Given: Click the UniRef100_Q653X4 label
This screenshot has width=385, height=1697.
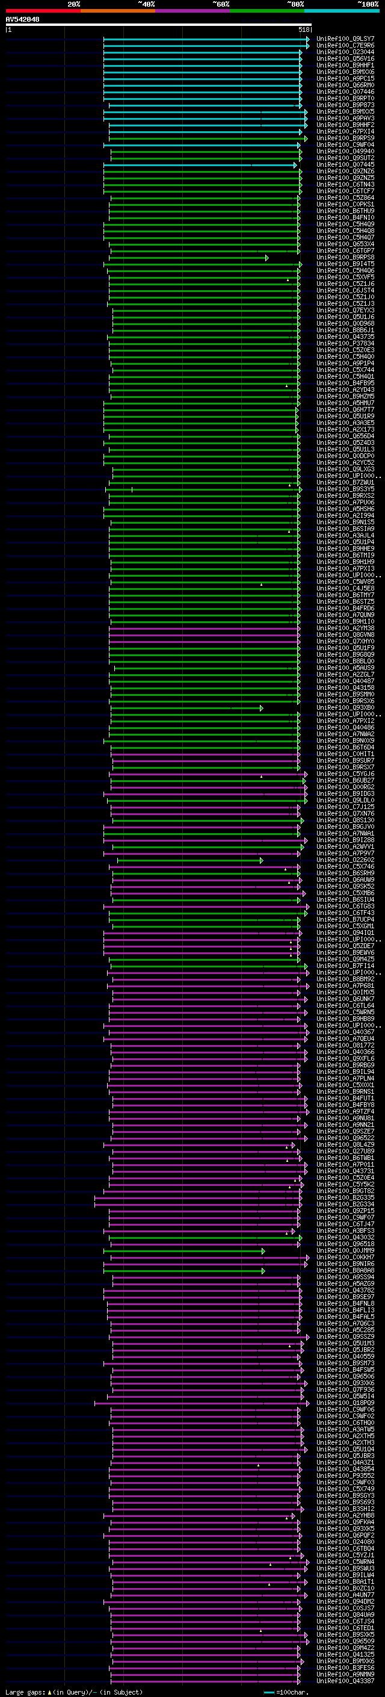Looking at the screenshot, I should coord(345,244).
